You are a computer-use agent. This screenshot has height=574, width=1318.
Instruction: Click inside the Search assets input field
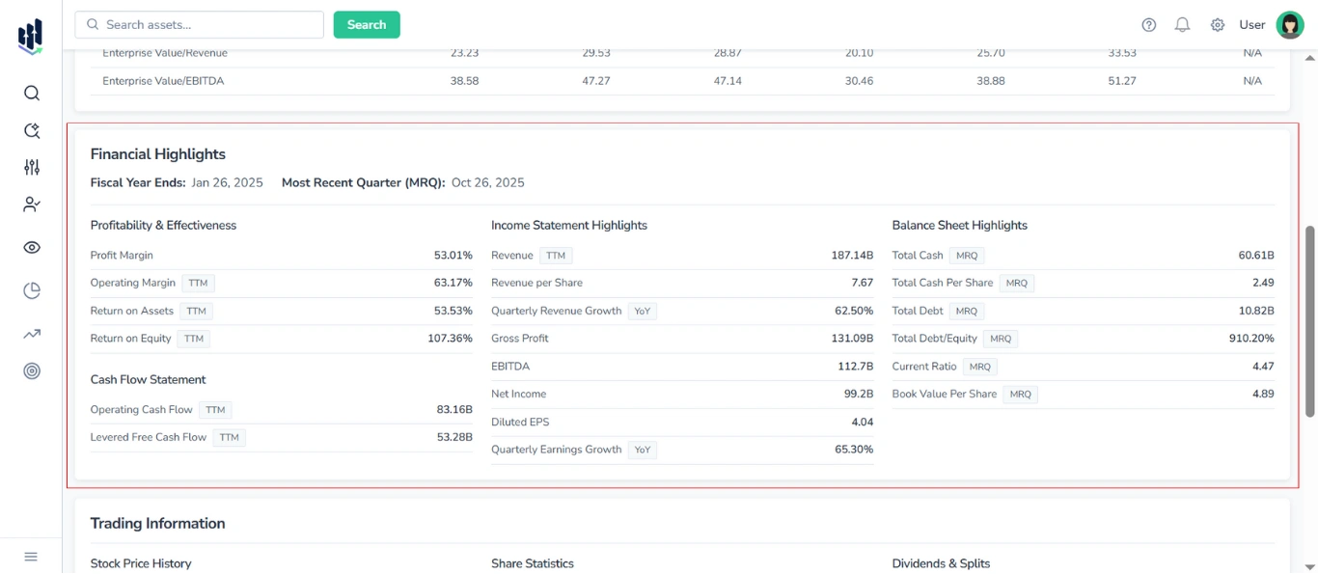click(x=198, y=24)
